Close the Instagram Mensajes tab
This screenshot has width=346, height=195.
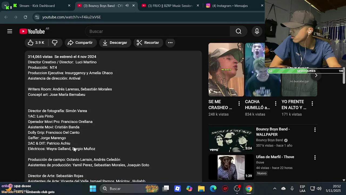pos(262,5)
